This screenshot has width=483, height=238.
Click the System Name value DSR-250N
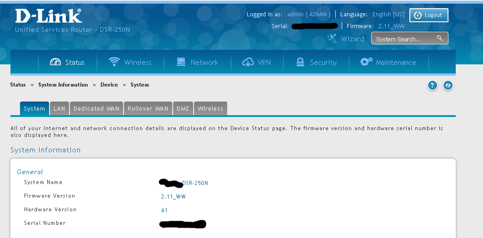click(195, 183)
